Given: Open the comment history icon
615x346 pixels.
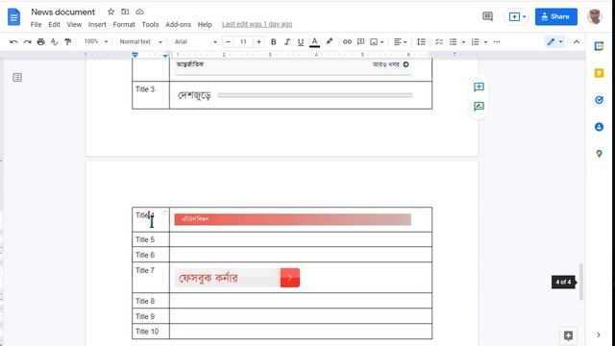Looking at the screenshot, I should tap(487, 16).
